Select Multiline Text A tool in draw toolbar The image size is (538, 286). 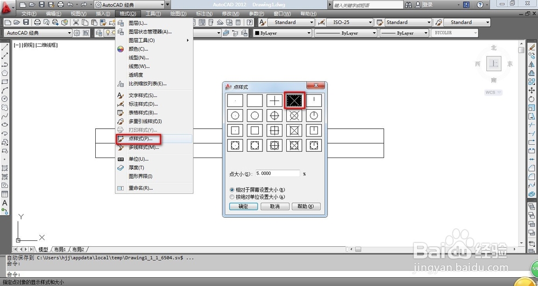pyautogui.click(x=5, y=203)
